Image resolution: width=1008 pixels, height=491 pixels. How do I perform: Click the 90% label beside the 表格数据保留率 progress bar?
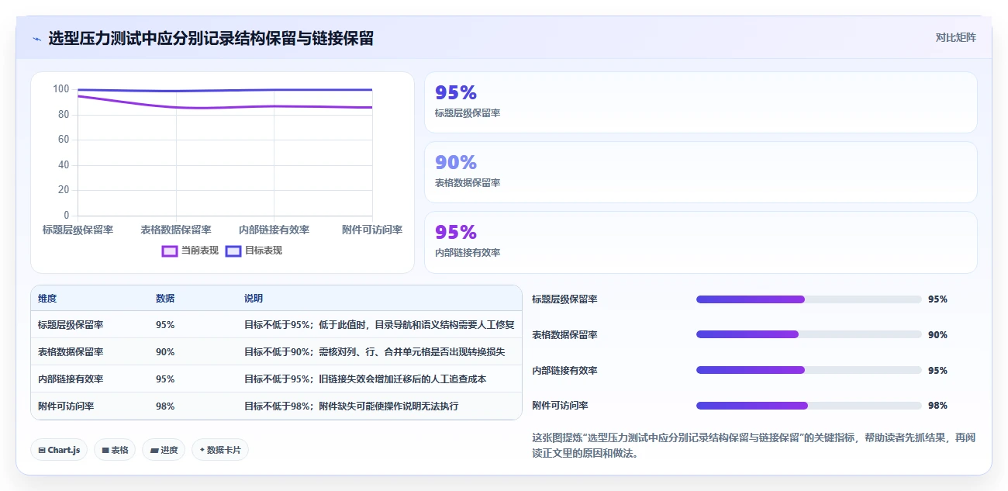tap(937, 335)
